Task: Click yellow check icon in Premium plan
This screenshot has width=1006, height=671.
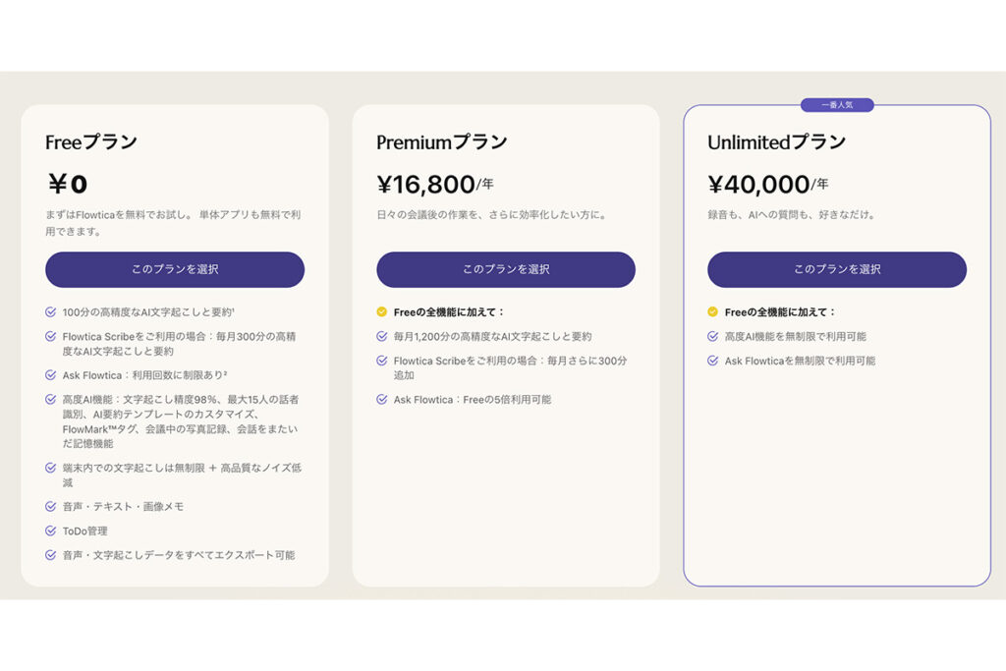Action: [382, 311]
